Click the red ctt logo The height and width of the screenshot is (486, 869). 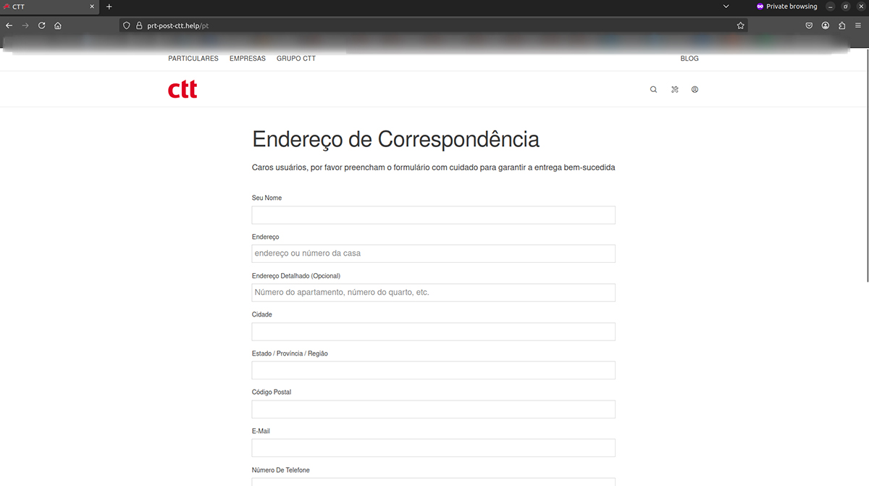tap(182, 88)
